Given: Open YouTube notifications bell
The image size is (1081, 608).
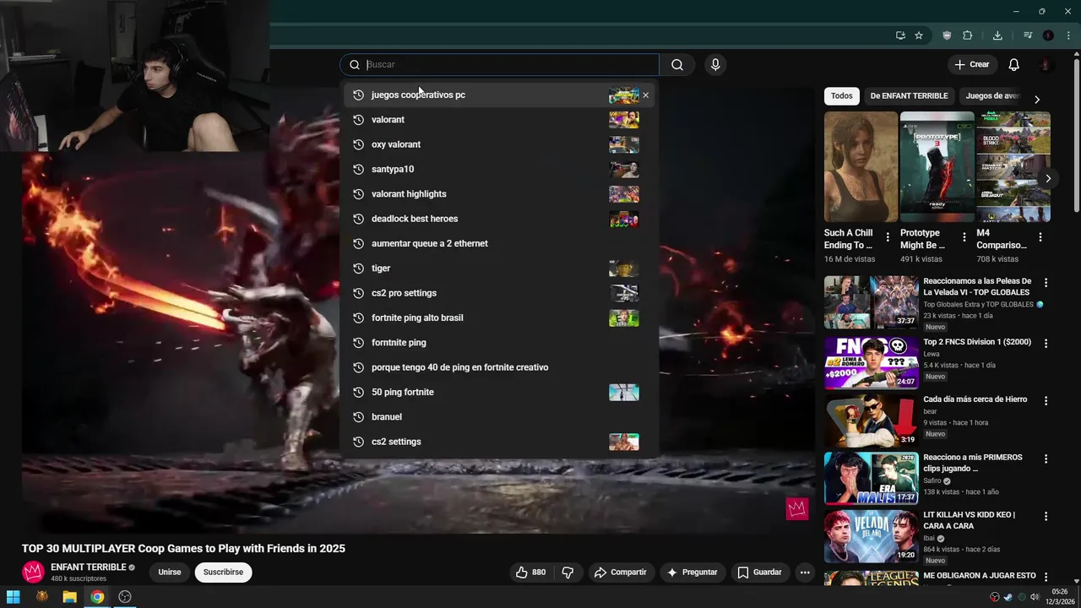Looking at the screenshot, I should coord(1014,65).
